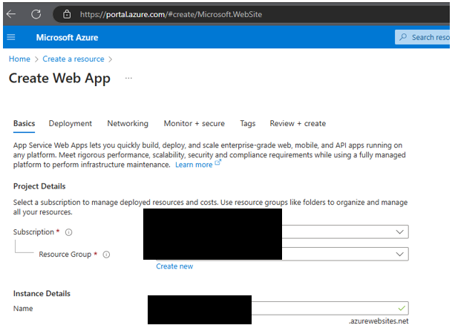Switch to the Basics tab
The width and height of the screenshot is (455, 328).
[x=24, y=123]
